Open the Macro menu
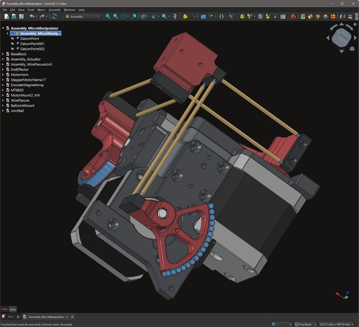 pos(41,10)
